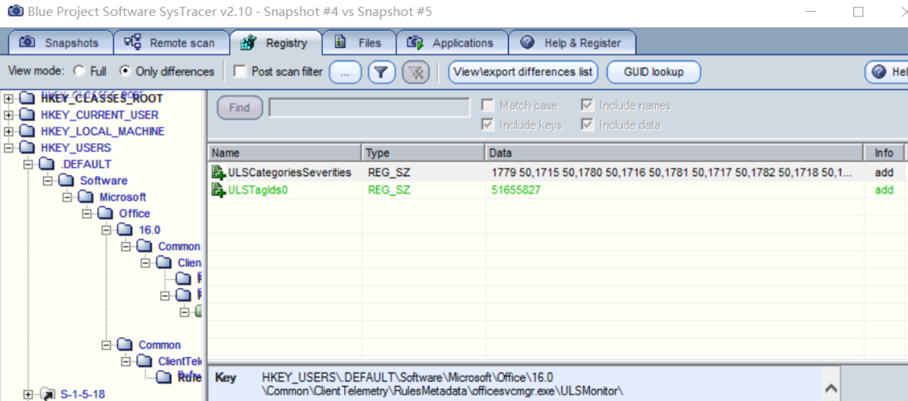Expand the HKEY_CLASSES_ROOT node
This screenshot has width=908, height=401.
9,98
